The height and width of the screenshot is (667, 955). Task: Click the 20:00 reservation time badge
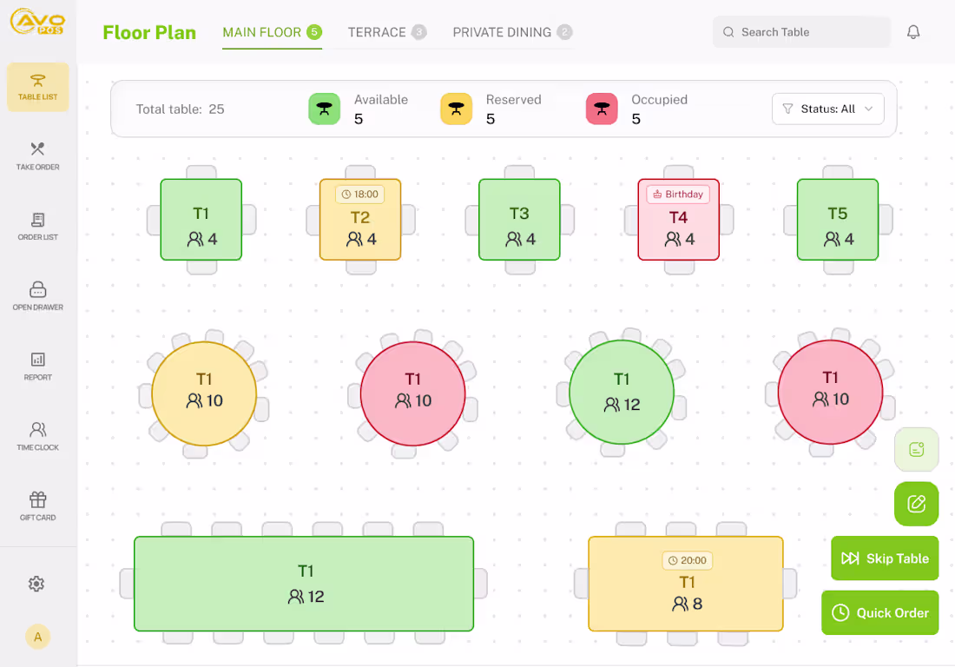[687, 560]
